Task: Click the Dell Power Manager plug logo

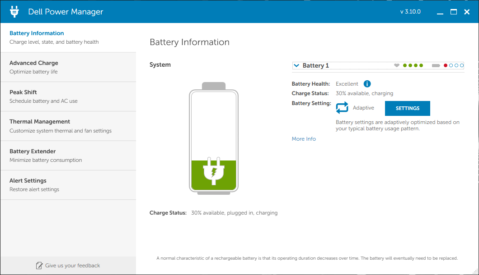Action: [x=14, y=12]
